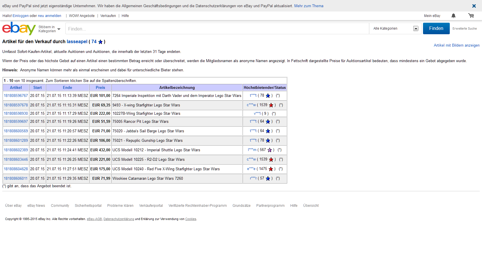Expand Stöbern in Kategorien dropdown
The height and width of the screenshot is (260, 482).
(x=49, y=29)
